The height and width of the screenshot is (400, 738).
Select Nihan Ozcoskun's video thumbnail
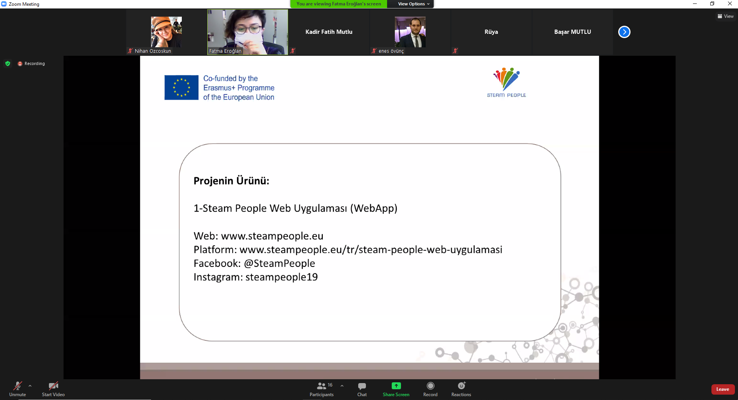tap(166, 32)
